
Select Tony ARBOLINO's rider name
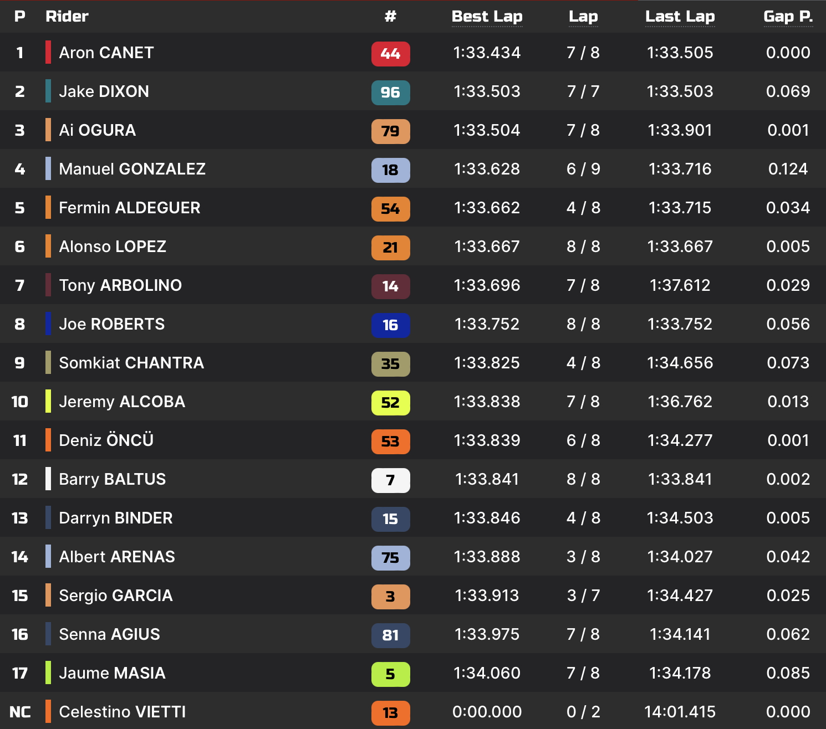120,285
